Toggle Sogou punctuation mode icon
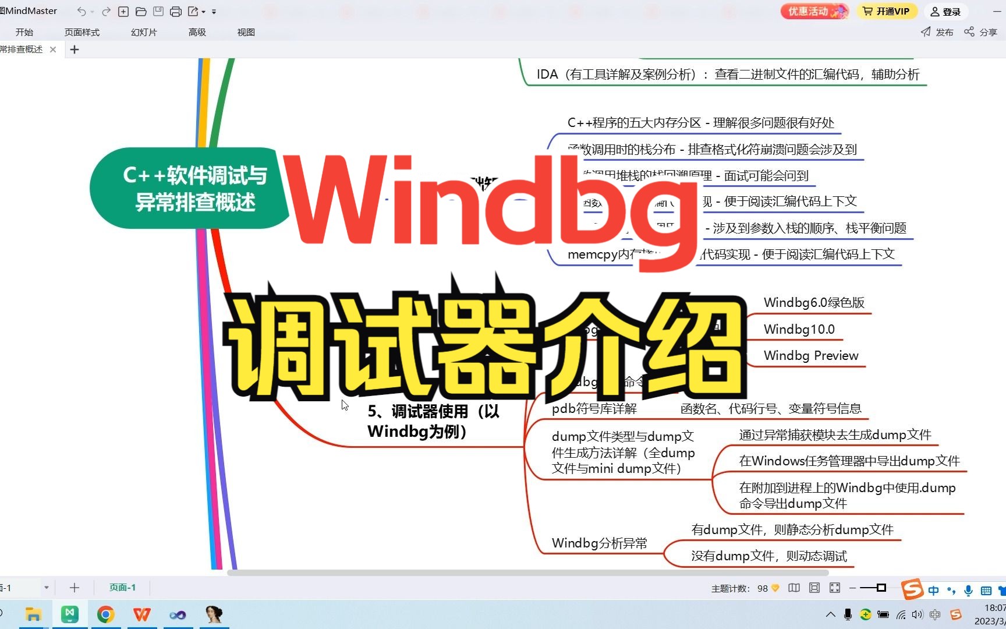Viewport: 1006px width, 629px height. click(951, 591)
